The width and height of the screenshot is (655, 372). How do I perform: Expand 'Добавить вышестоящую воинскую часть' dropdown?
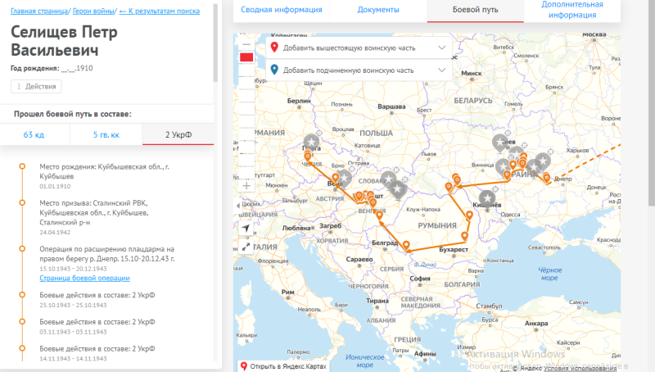442,48
